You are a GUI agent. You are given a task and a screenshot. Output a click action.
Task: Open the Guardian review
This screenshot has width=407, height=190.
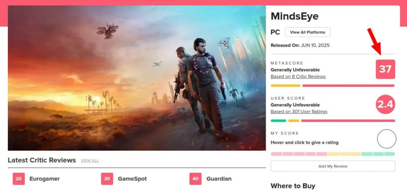[x=219, y=179]
